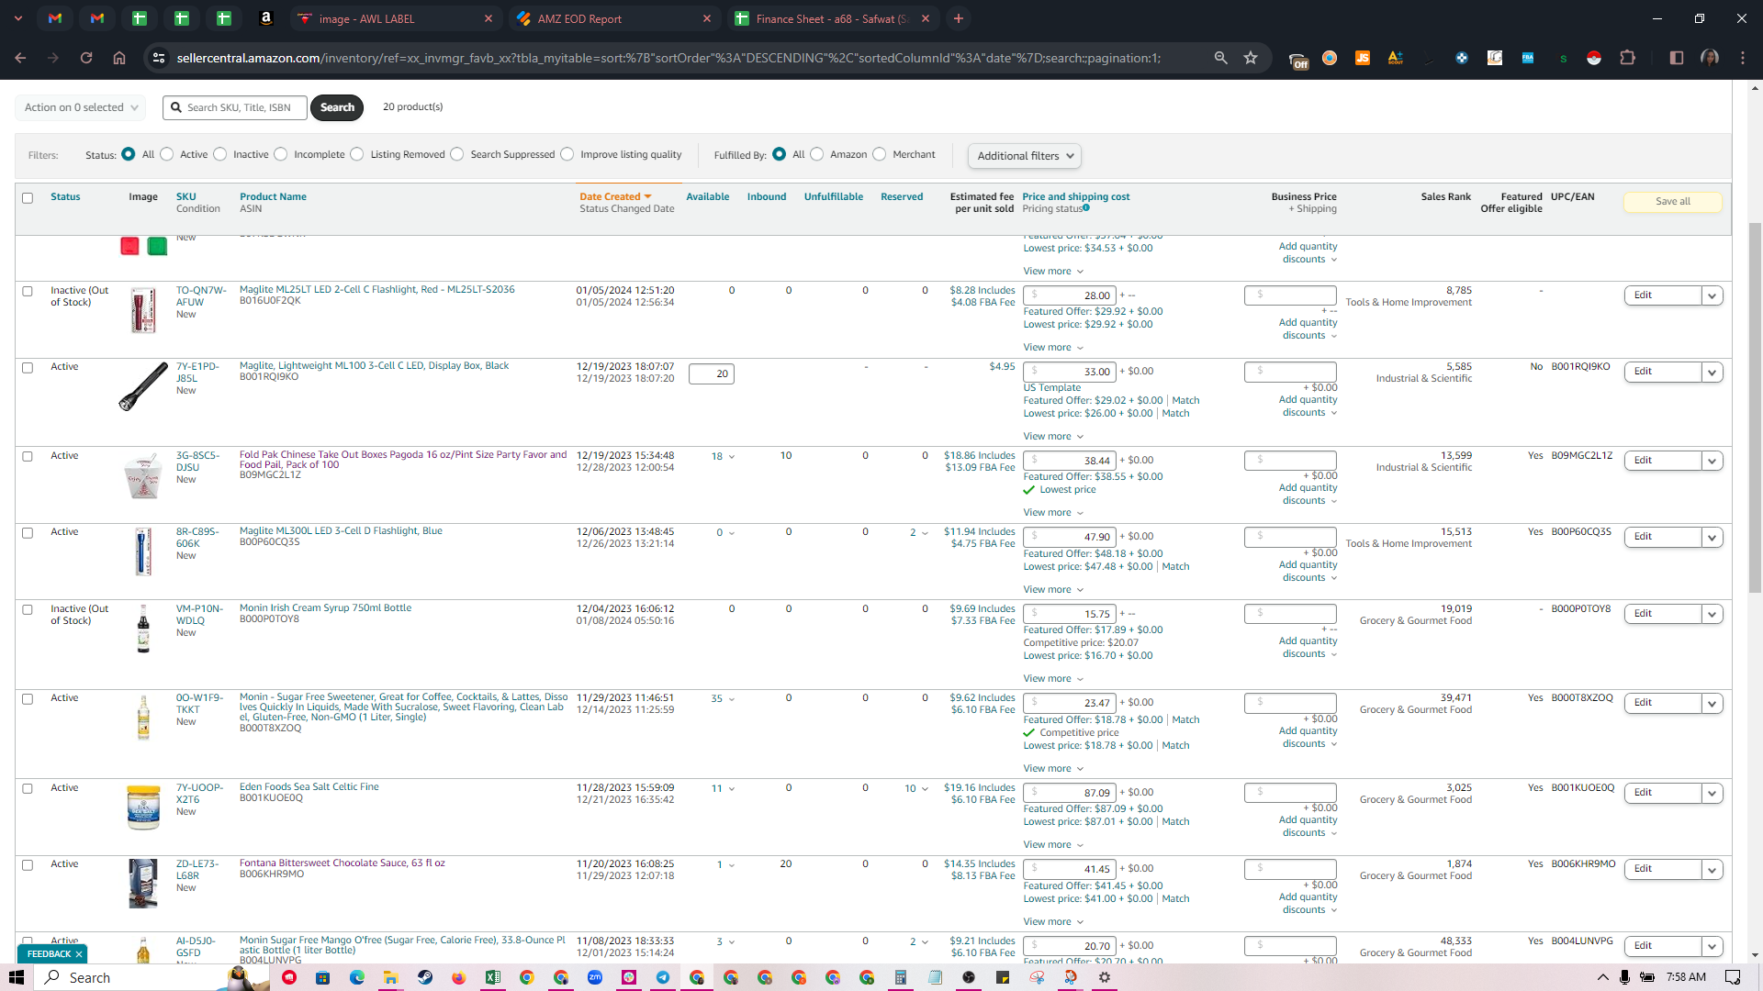Open the Chrome three-dot menu
Image resolution: width=1763 pixels, height=991 pixels.
[x=1743, y=58]
